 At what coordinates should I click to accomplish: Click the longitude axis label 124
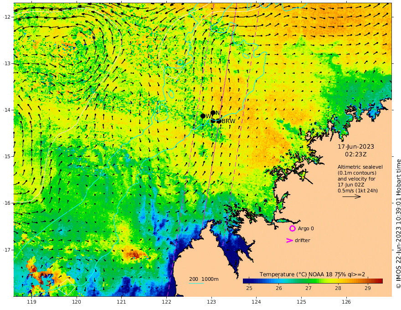click(257, 302)
